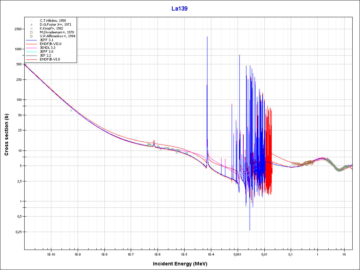Click the blue JEFF 3.1 legend line
Screen dimensions: 360x270
(x=31, y=40)
